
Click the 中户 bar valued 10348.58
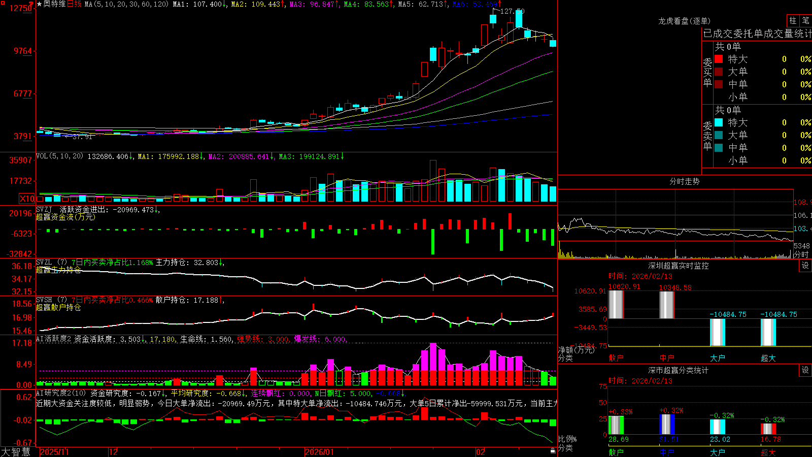(x=667, y=305)
